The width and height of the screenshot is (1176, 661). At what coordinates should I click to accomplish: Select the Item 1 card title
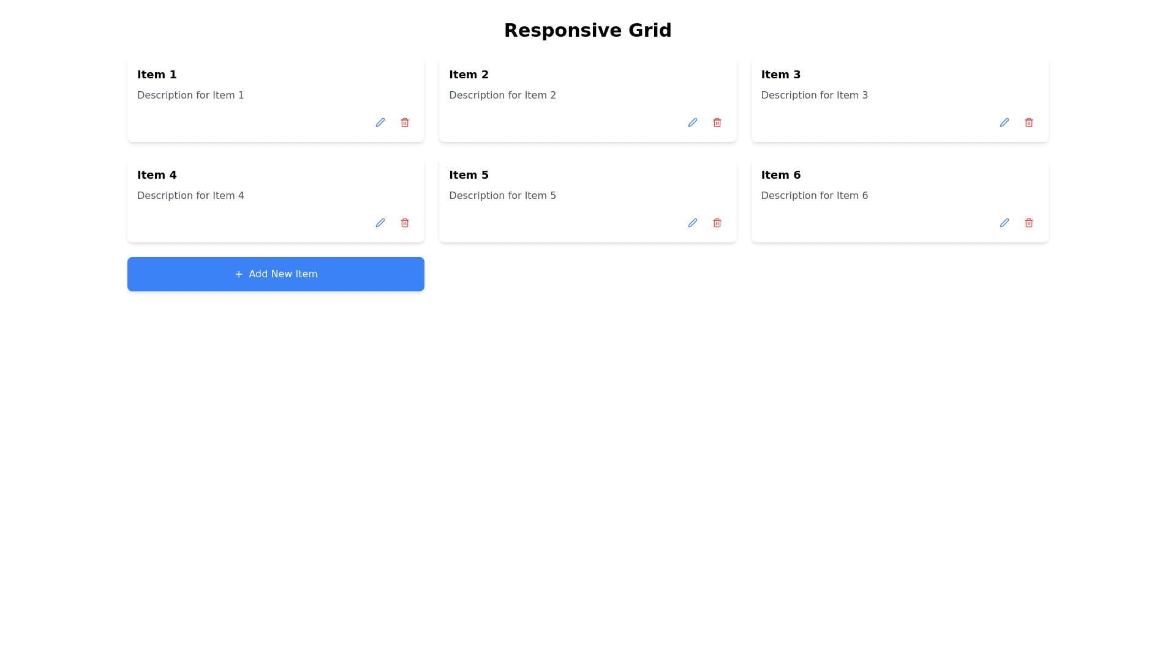click(x=157, y=75)
